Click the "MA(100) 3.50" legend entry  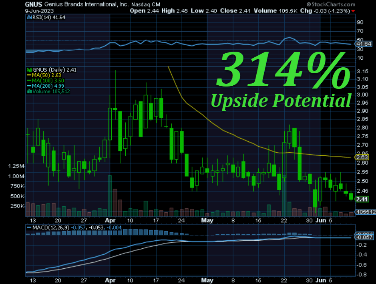(48, 81)
